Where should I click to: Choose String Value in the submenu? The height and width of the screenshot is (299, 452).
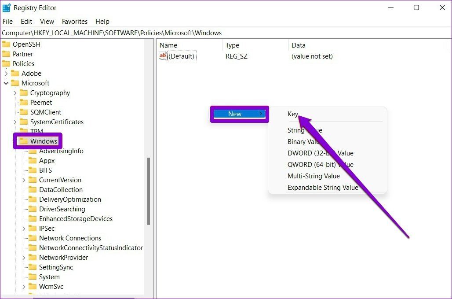305,130
